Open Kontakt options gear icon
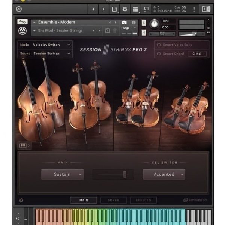Screen dimensions: 225x225 [125, 9]
